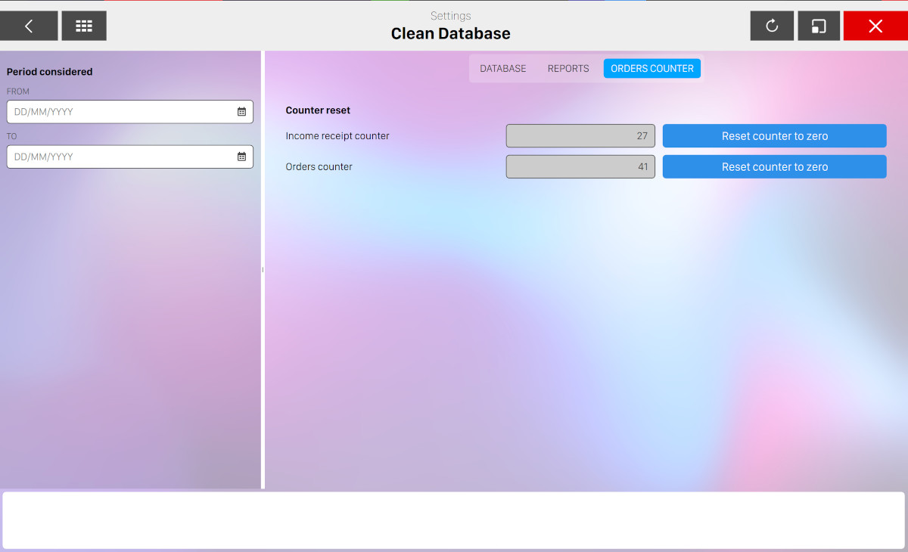
Task: Close the screen with the red X
Action: [x=875, y=26]
